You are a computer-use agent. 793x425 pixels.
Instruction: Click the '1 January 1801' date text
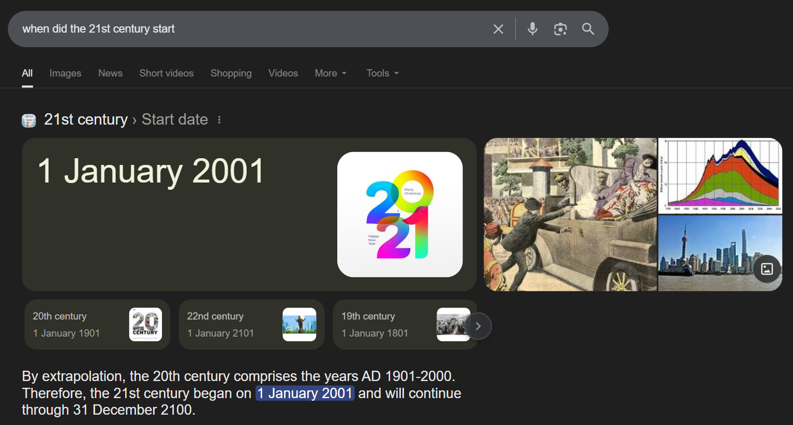[375, 333]
